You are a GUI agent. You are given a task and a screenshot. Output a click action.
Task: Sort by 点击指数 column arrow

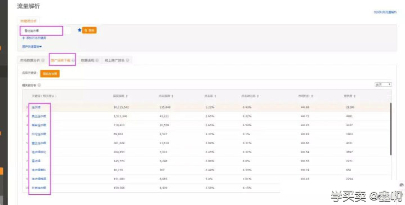172,96
